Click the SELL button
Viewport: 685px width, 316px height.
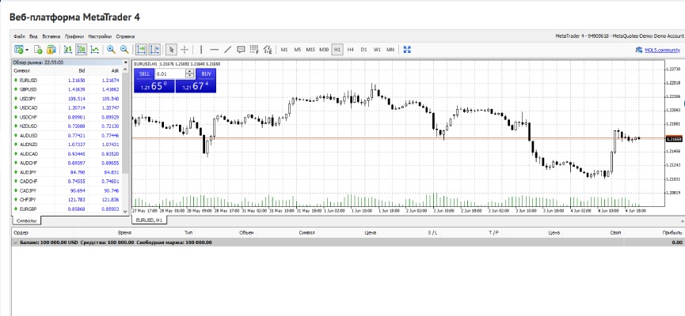[144, 74]
